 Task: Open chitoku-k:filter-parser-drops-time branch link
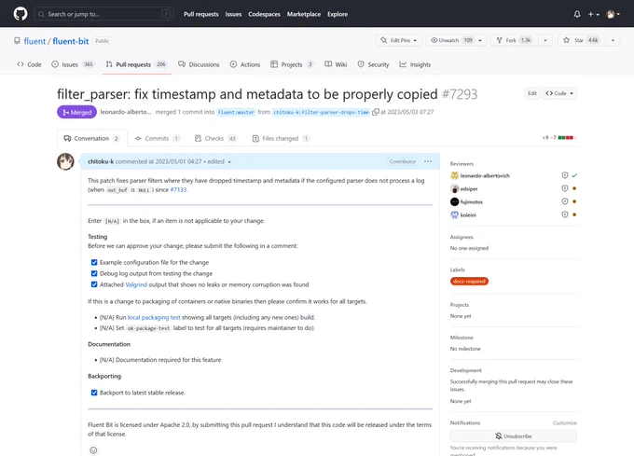pyautogui.click(x=321, y=113)
